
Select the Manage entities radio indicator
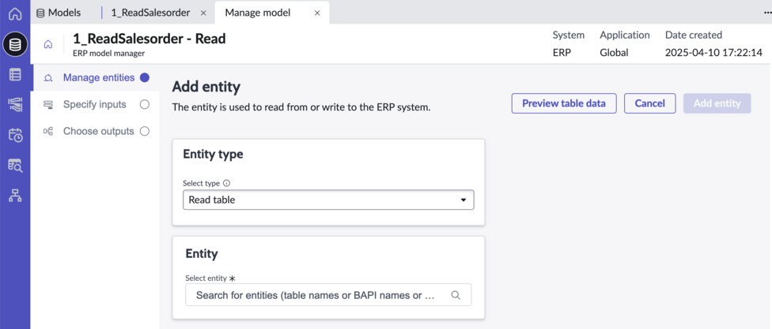pyautogui.click(x=144, y=77)
